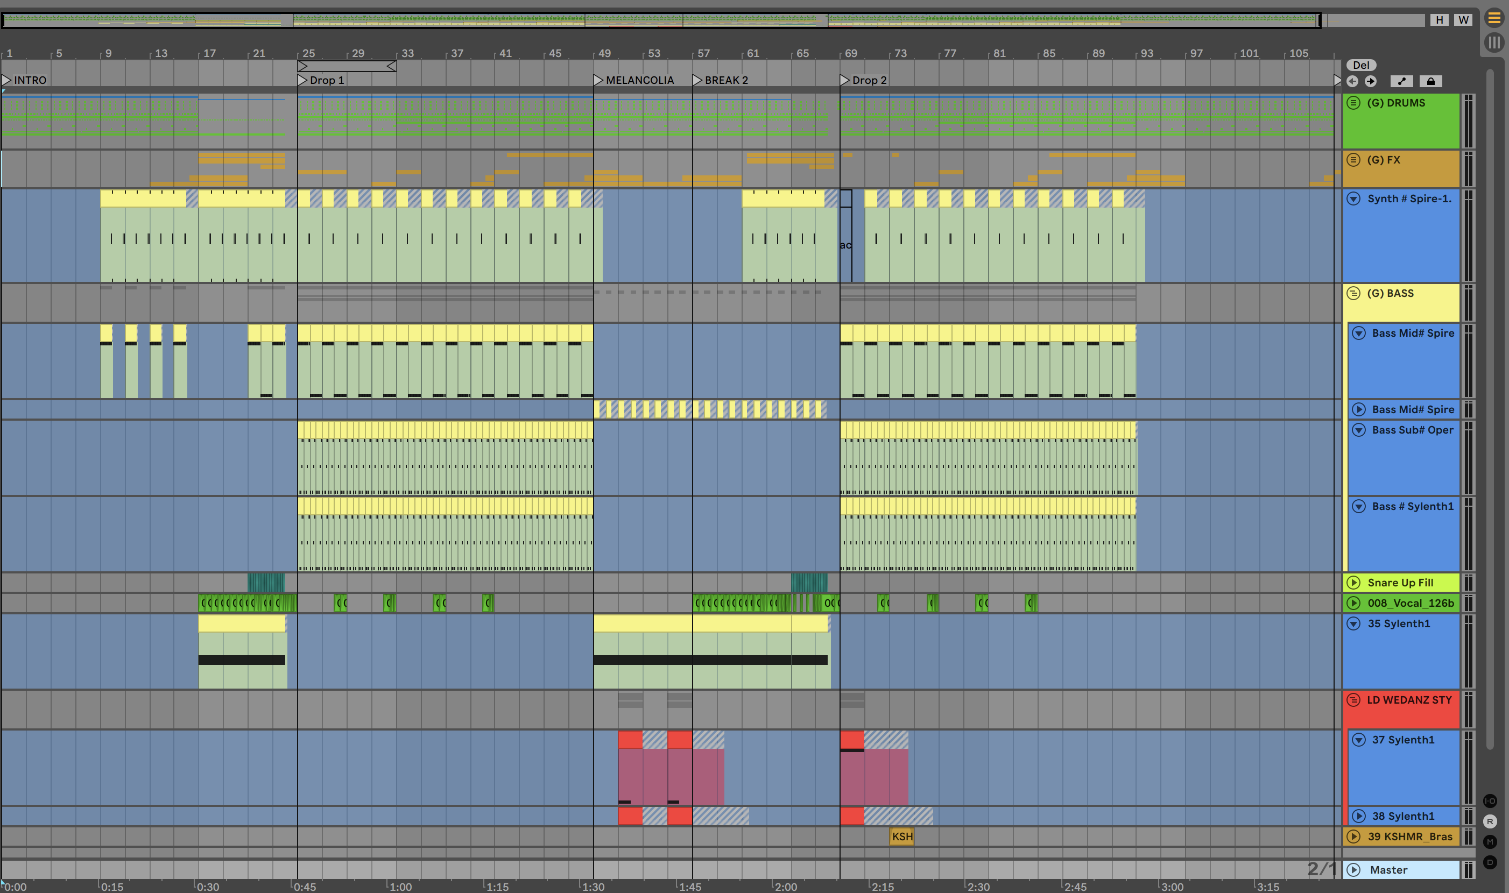
Task: Unfold the 38 Sylenth1 track
Action: click(1359, 816)
